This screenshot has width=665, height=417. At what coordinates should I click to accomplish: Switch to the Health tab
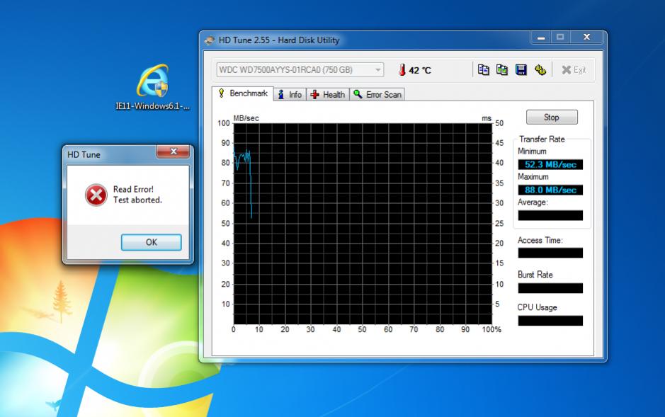tap(327, 94)
